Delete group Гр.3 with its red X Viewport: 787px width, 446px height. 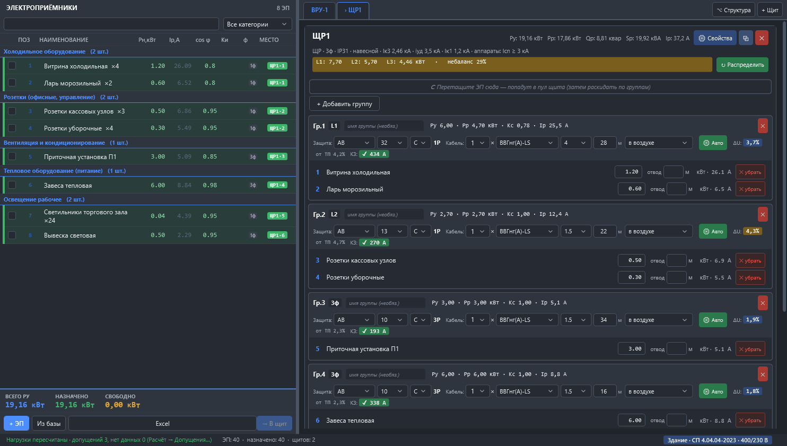[x=763, y=303]
